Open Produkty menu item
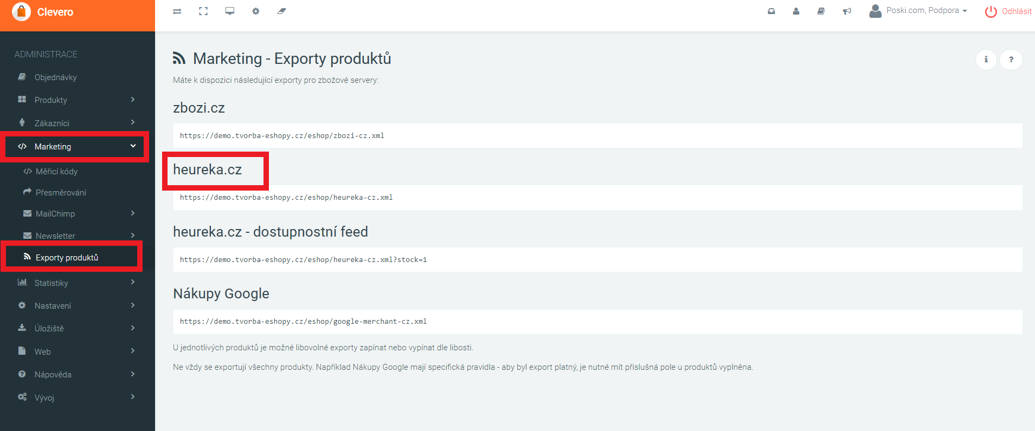This screenshot has width=1035, height=431. (x=51, y=100)
